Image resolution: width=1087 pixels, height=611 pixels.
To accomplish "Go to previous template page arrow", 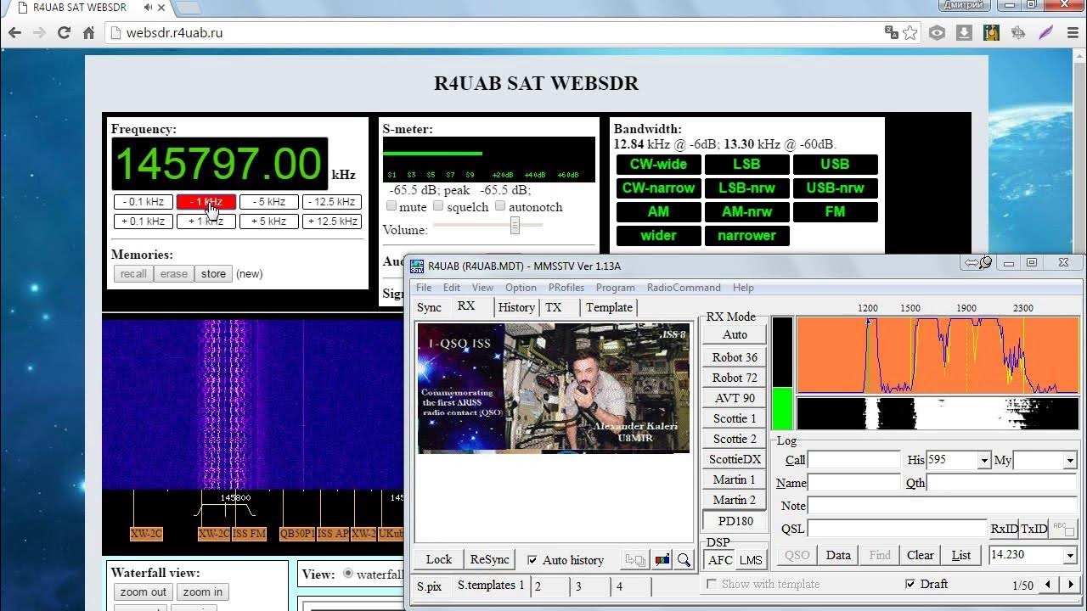I will coord(1048,585).
